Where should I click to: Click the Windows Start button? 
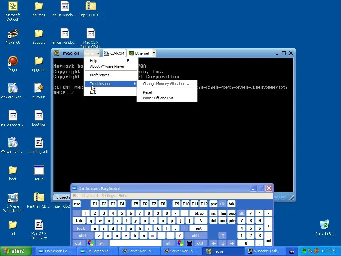[x=16, y=251]
